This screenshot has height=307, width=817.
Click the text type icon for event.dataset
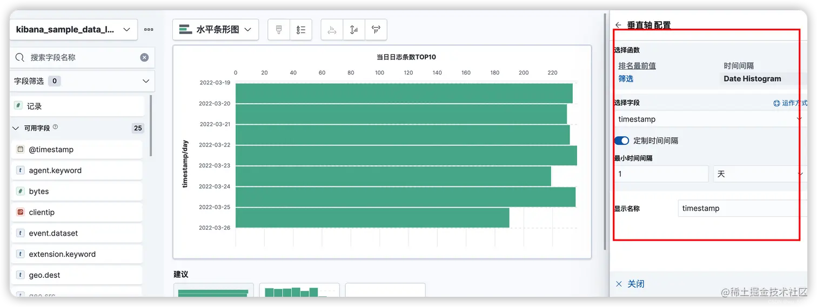20,233
